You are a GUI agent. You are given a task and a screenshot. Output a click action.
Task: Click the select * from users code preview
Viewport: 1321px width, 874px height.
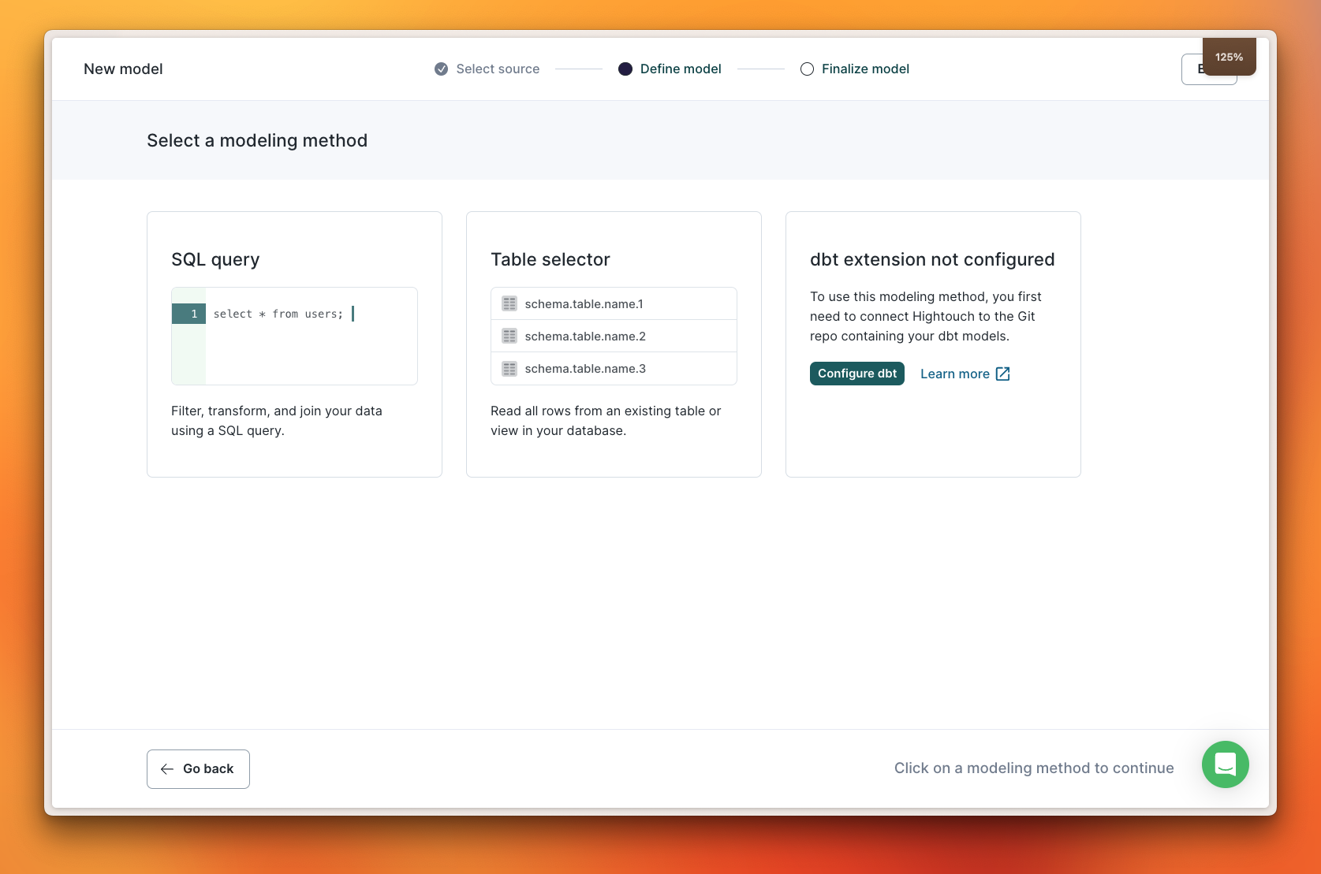pyautogui.click(x=278, y=314)
